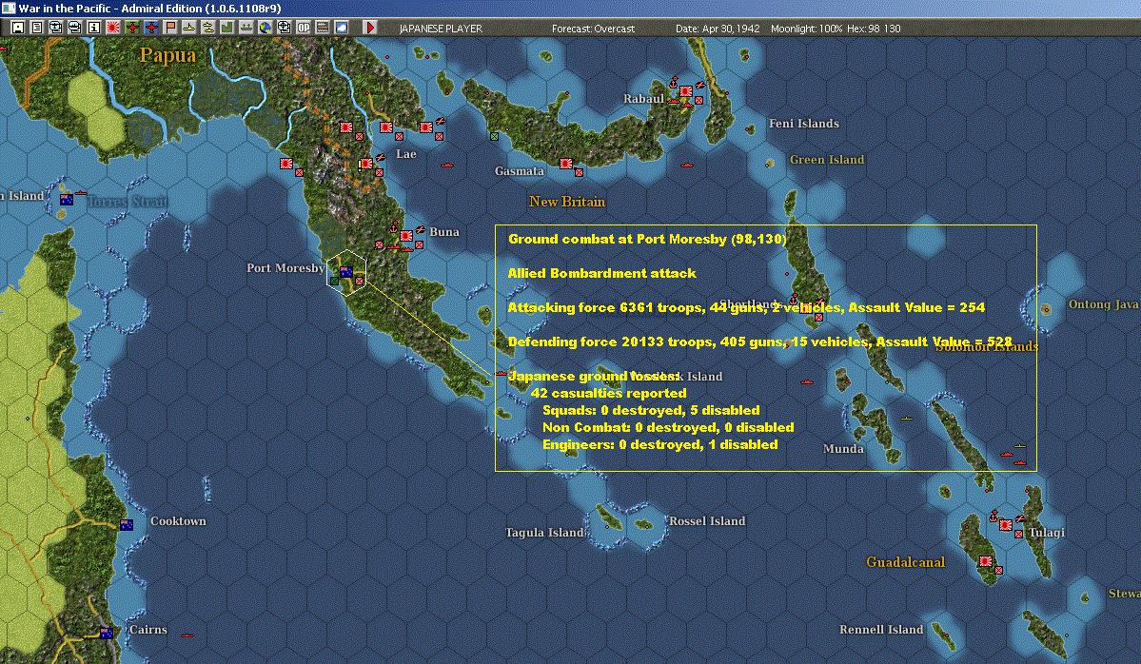Viewport: 1141px width, 664px height.
Task: Select the Australian flag unit at Cairns
Action: pos(107,633)
